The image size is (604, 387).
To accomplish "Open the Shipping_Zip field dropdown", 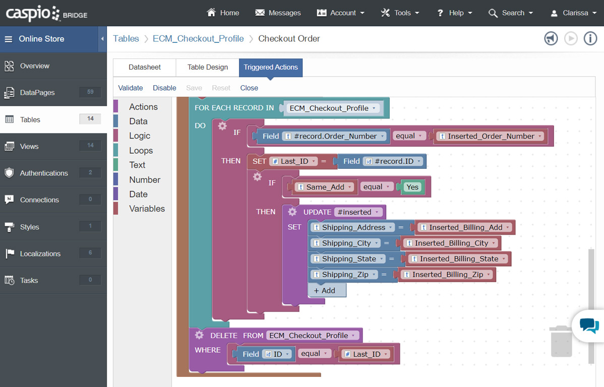I will [345, 274].
